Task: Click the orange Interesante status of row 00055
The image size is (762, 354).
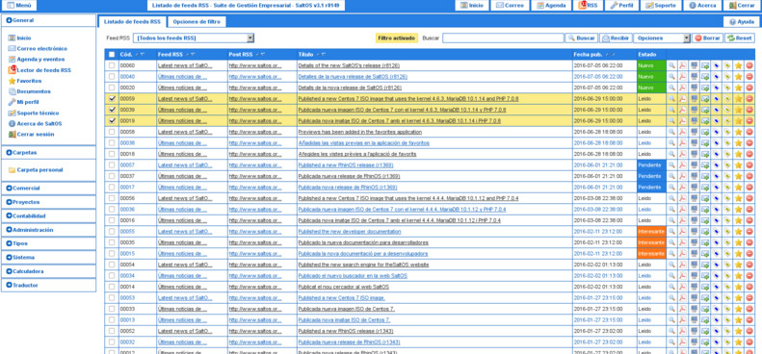Action: point(651,231)
